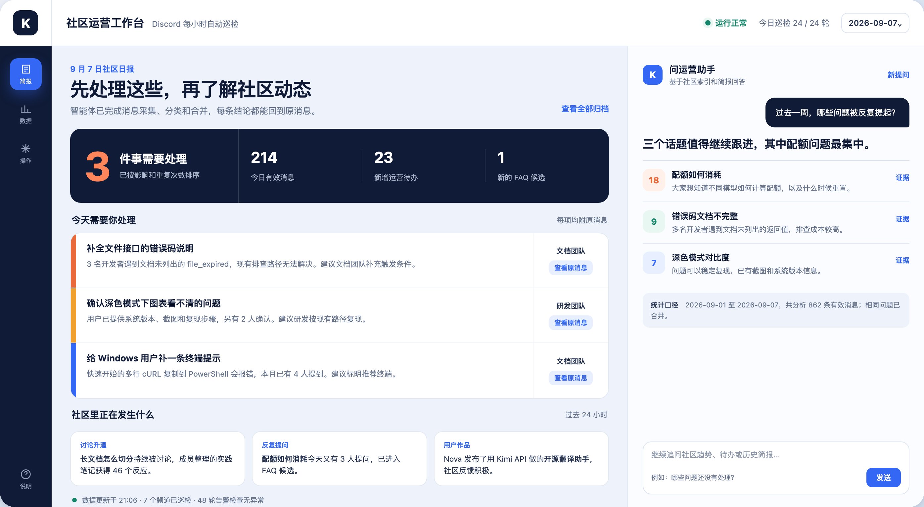924x507 pixels.
Task: Open the 说明 help icon
Action: click(x=25, y=479)
